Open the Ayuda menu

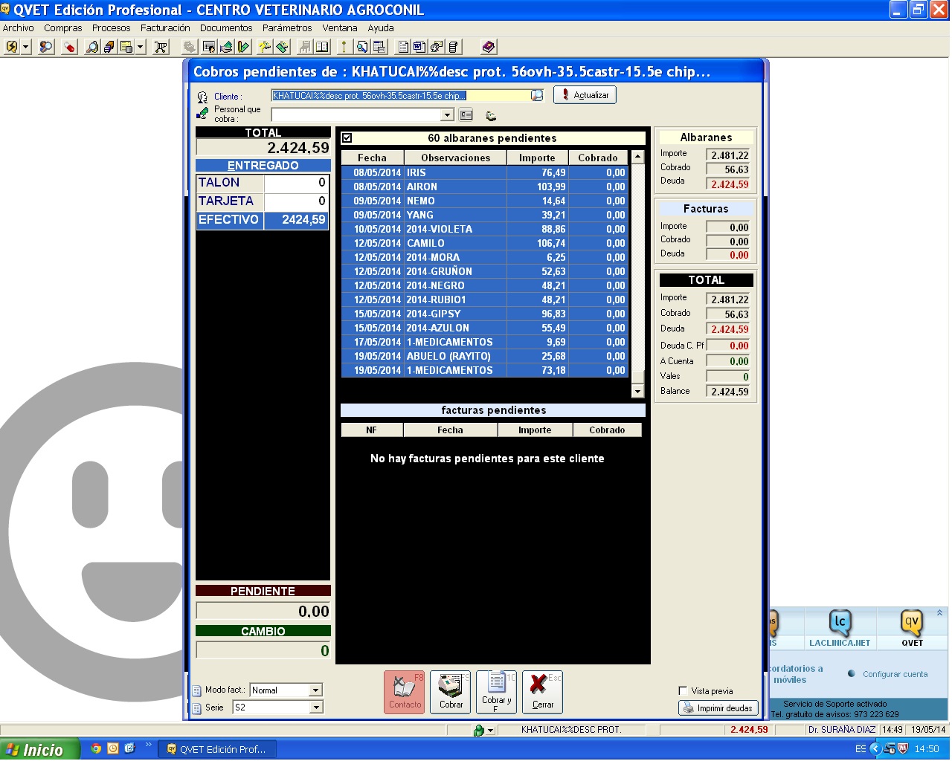(x=381, y=28)
